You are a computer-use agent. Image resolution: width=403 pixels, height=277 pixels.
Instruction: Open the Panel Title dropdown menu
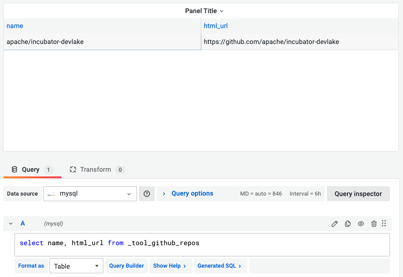pos(204,11)
